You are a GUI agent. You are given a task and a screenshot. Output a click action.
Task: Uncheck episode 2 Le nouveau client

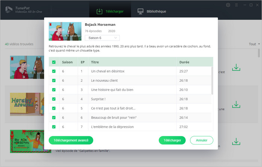point(54,81)
